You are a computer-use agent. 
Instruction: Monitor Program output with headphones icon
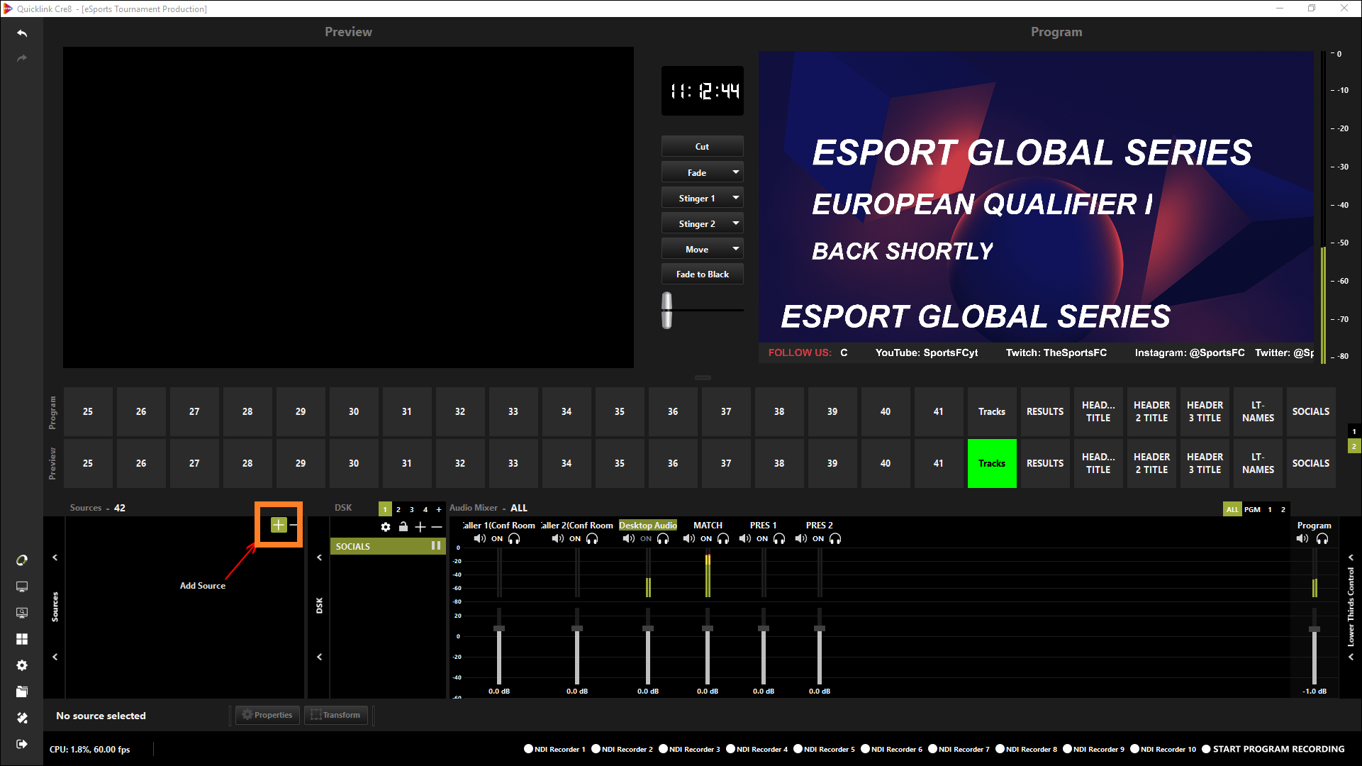pyautogui.click(x=1322, y=539)
